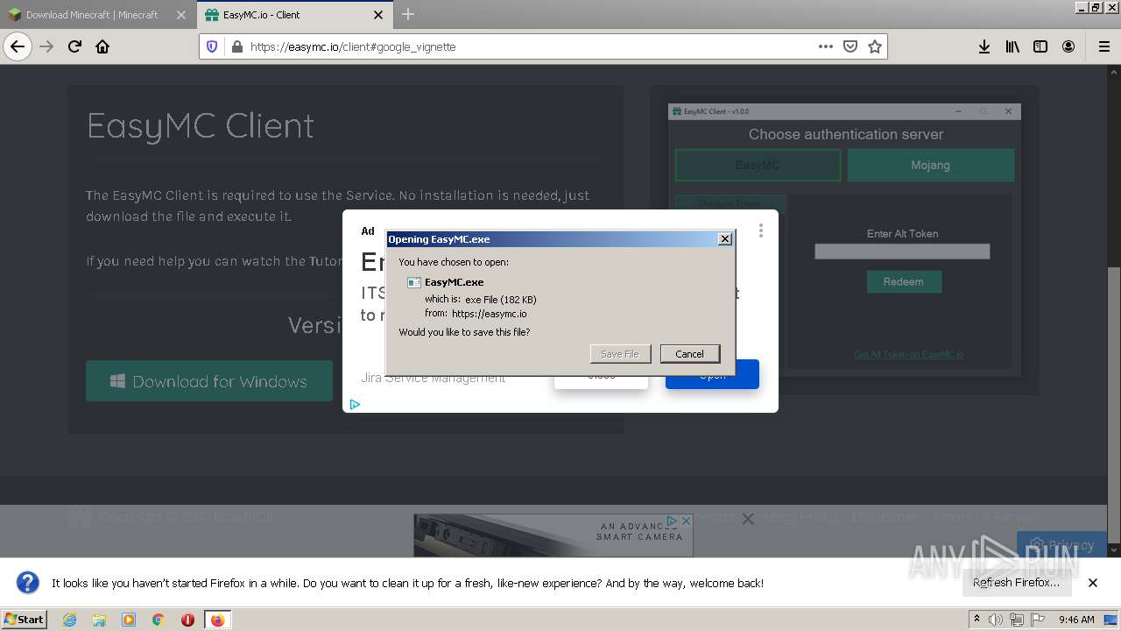The image size is (1121, 631).
Task: Click the AdChoices icon on the vignette ad
Action: [355, 404]
